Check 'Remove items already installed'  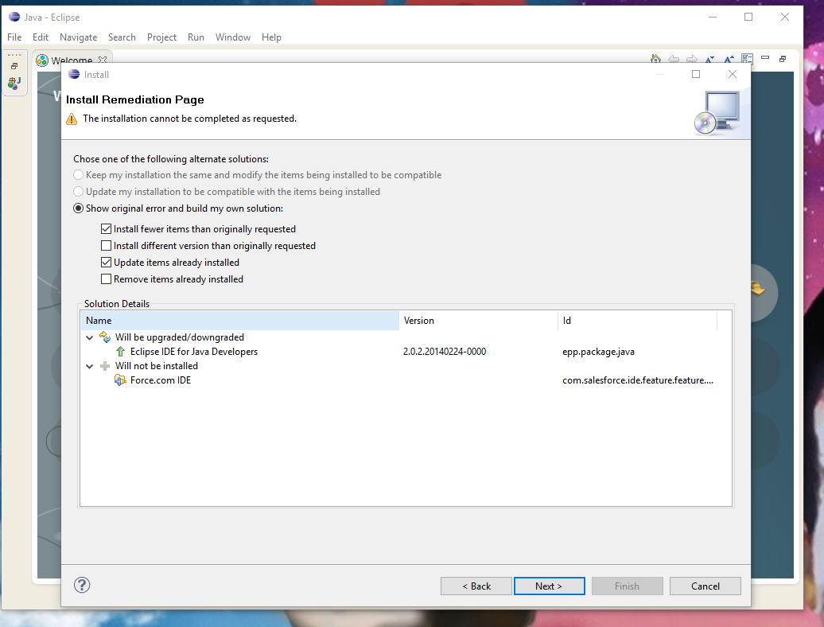[x=106, y=279]
